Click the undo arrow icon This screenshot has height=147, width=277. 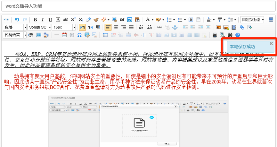pyautogui.click(x=17, y=20)
